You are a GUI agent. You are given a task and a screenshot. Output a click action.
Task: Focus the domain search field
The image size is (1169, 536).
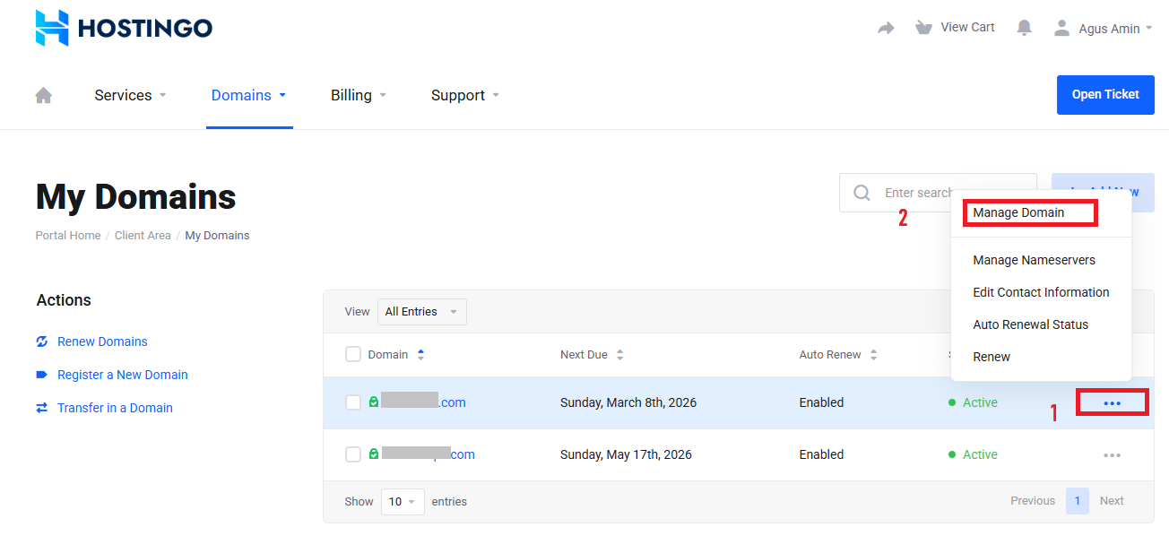(x=938, y=193)
